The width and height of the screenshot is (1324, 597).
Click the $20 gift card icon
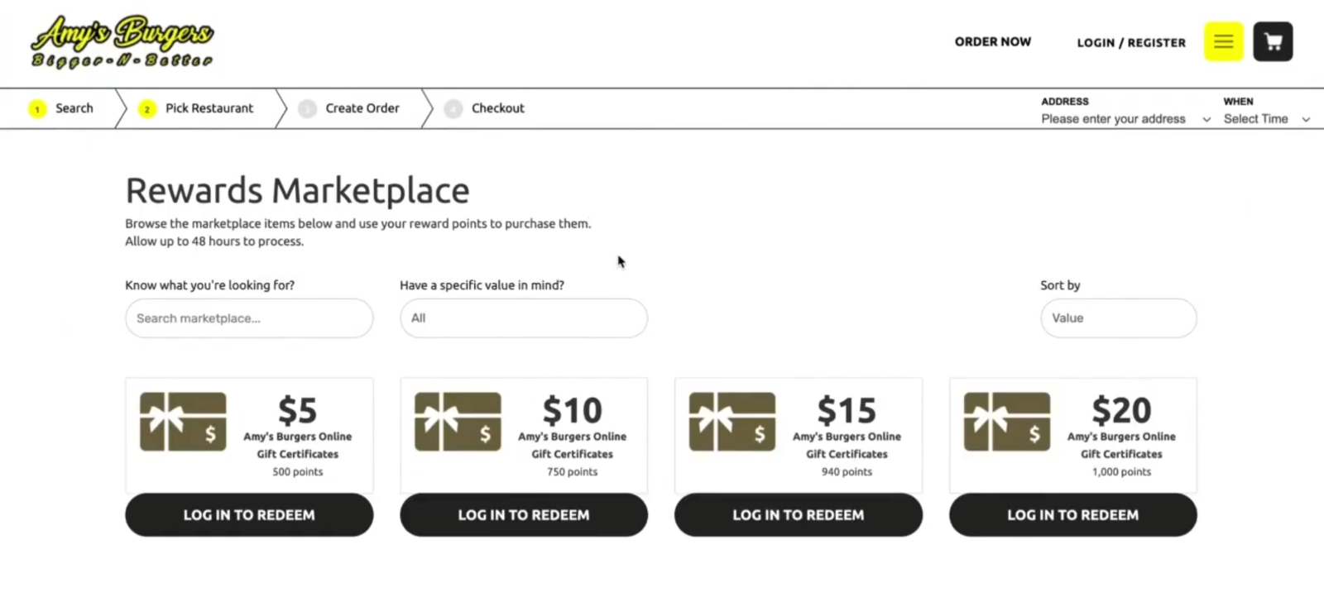1007,422
